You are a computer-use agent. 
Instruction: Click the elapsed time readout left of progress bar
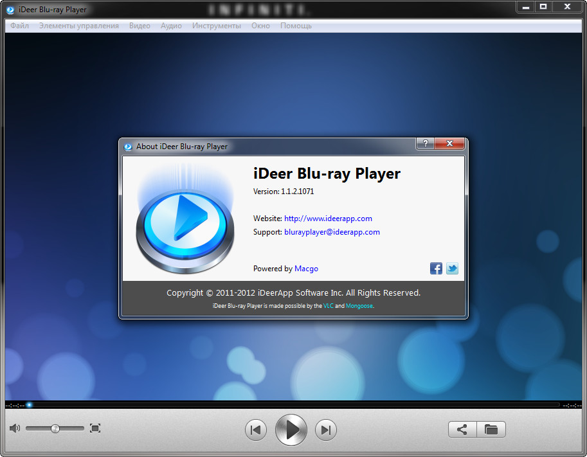tap(15, 405)
